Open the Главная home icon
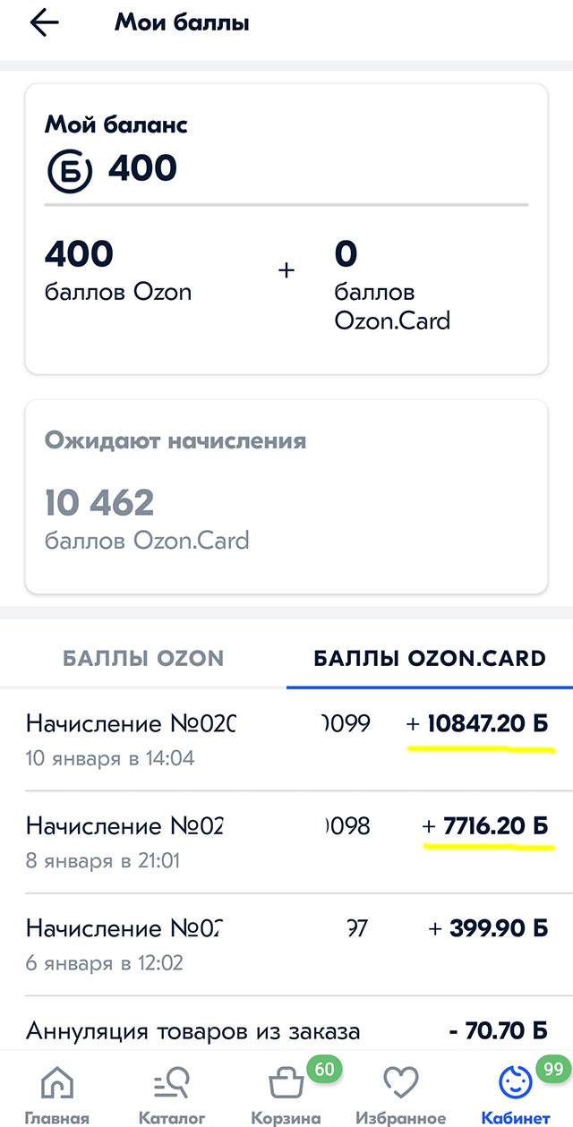This screenshot has width=573, height=1127. tap(56, 1084)
